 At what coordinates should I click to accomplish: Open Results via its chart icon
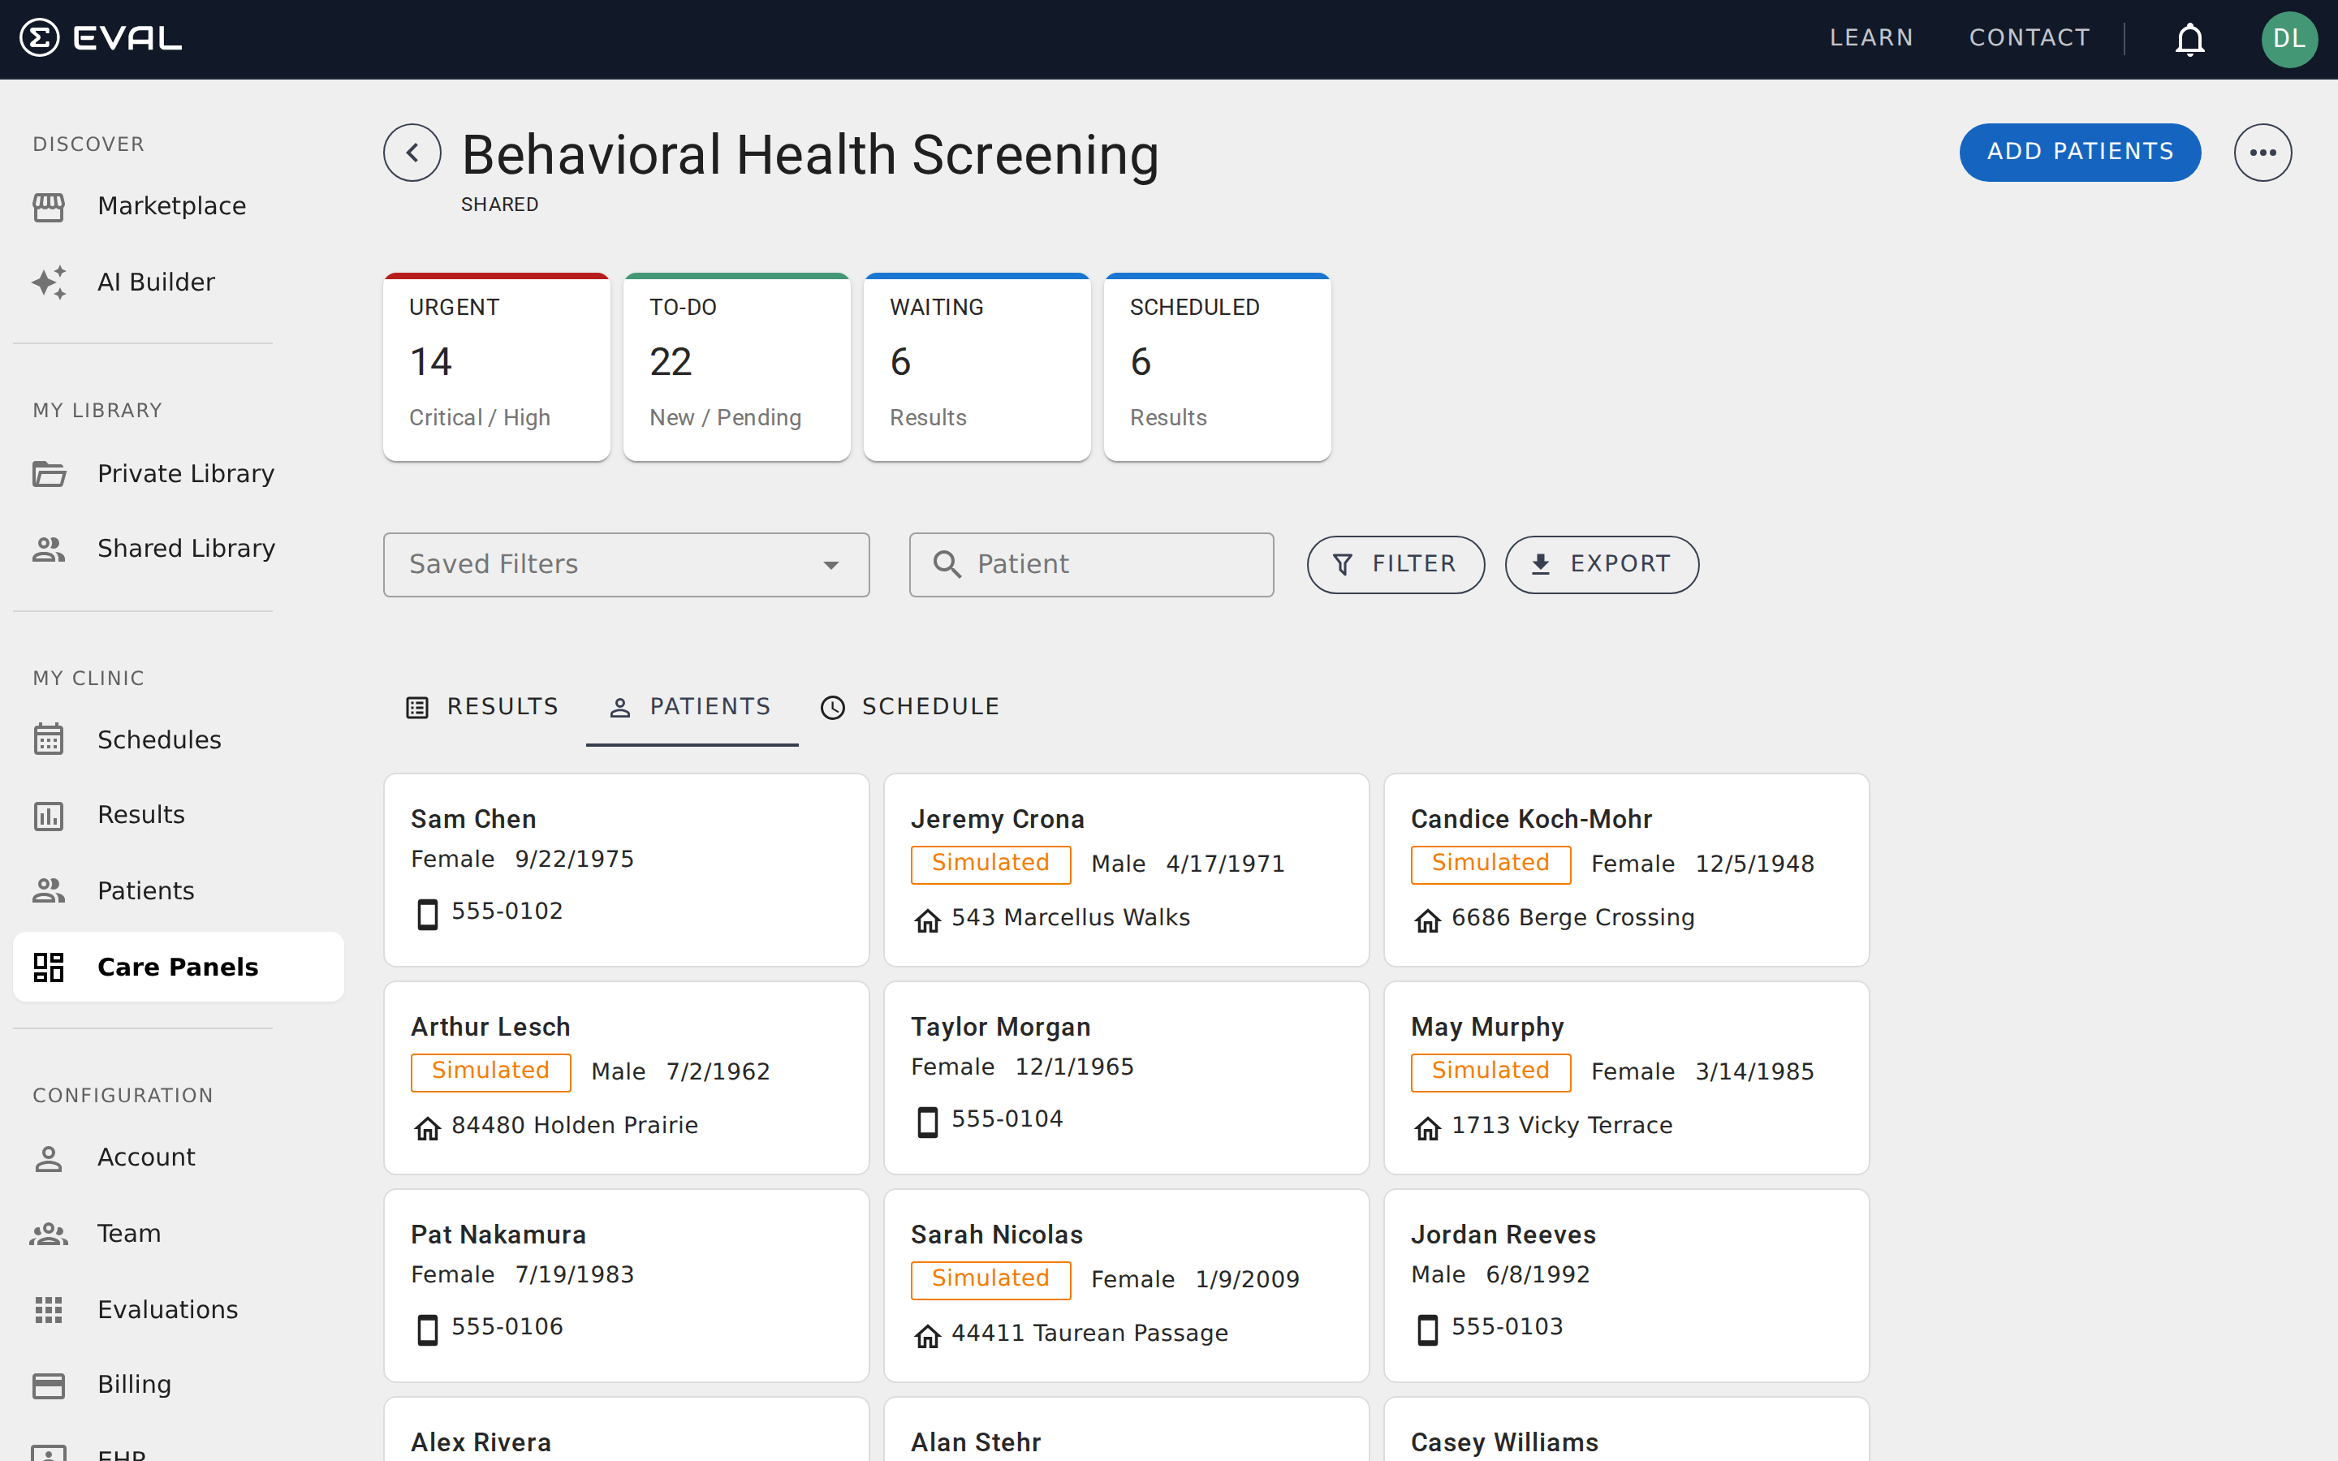coord(50,815)
